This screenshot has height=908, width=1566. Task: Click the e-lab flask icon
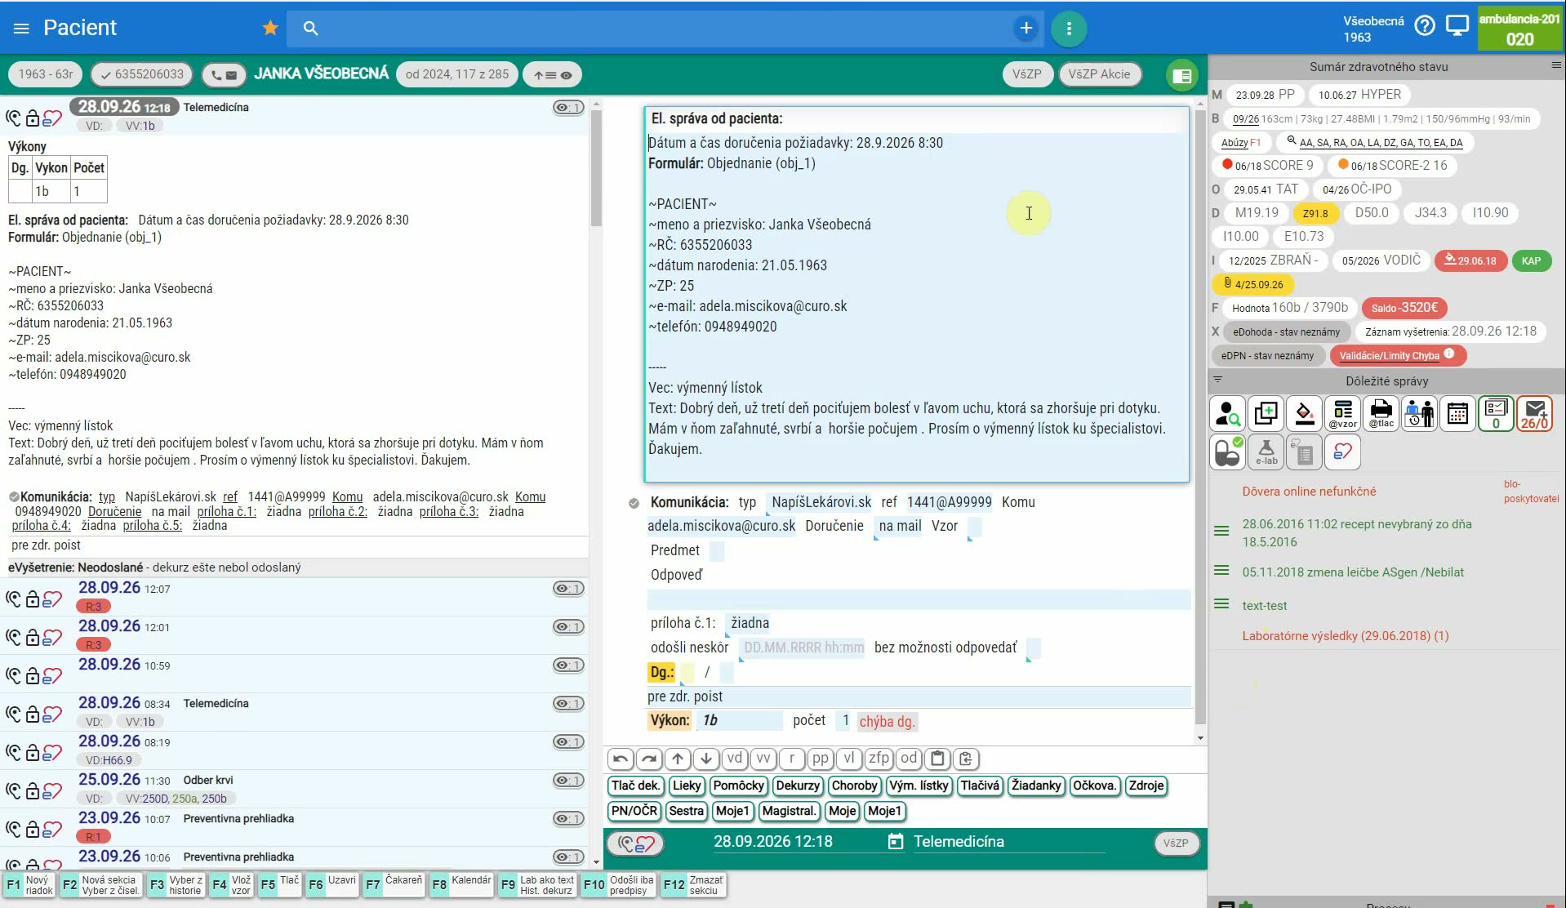point(1266,452)
